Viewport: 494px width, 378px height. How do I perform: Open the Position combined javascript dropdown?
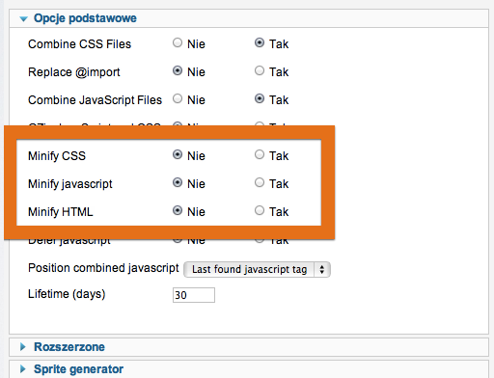pyautogui.click(x=257, y=269)
